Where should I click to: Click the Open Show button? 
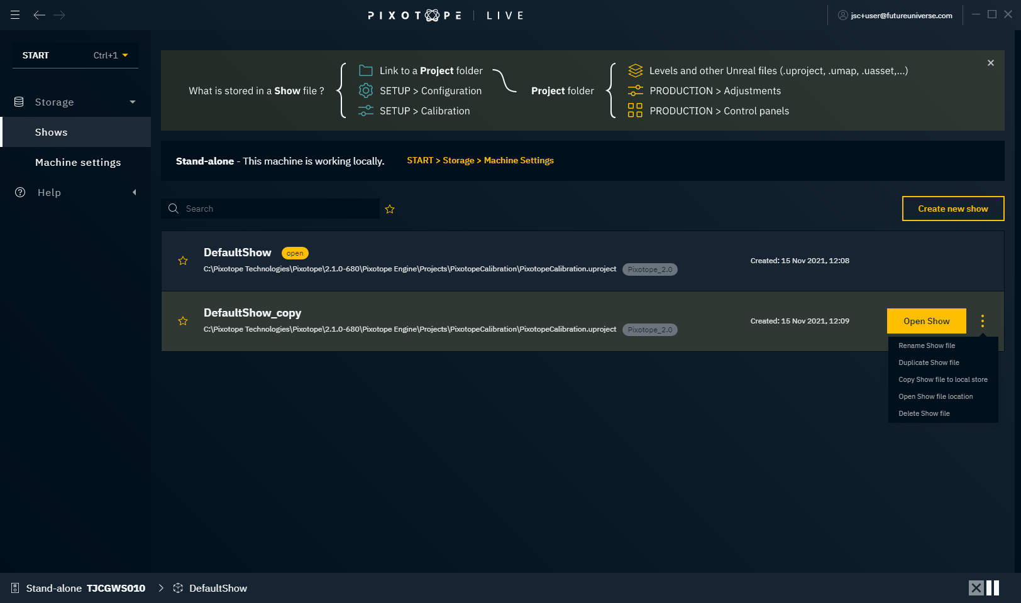click(927, 321)
